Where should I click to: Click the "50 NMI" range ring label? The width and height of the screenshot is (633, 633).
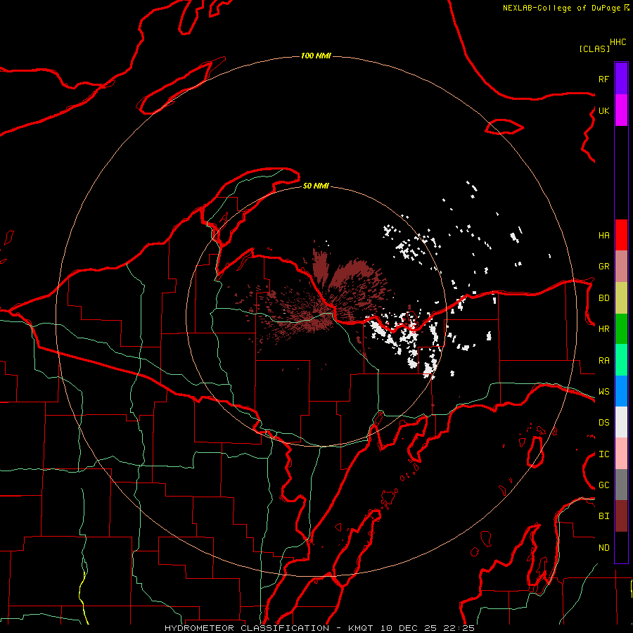pyautogui.click(x=316, y=186)
